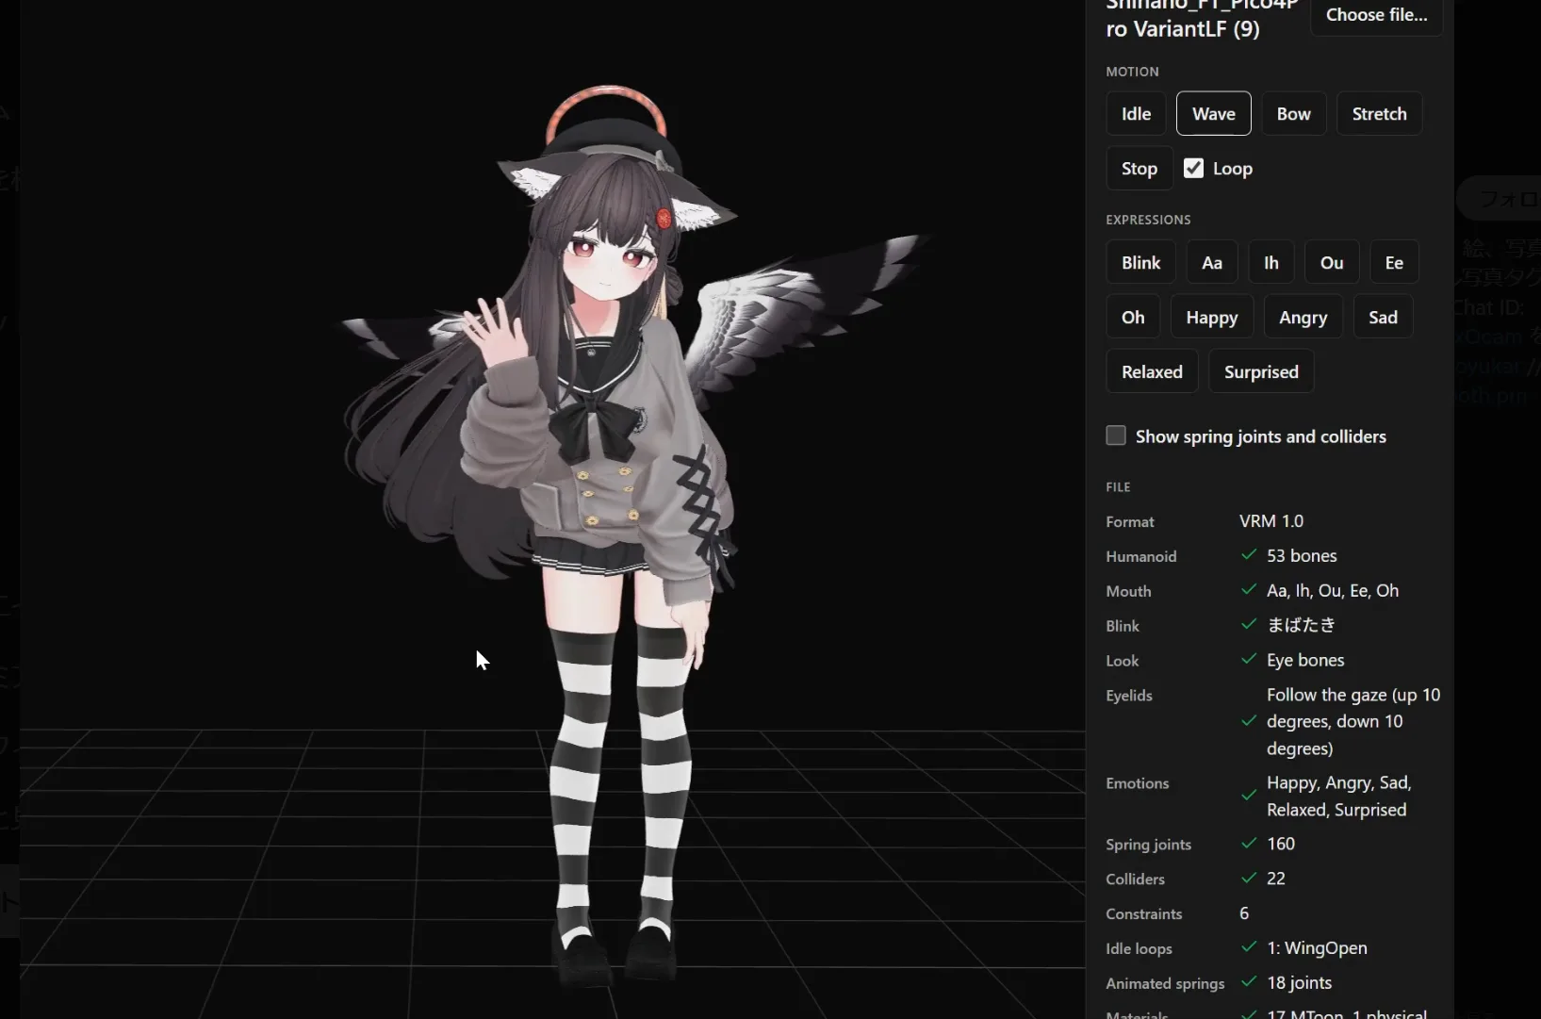Click 'Happy, Angry, Sad, Relaxed, Surprised' emotions text
Screen dimensions: 1541x1019
click(1338, 797)
